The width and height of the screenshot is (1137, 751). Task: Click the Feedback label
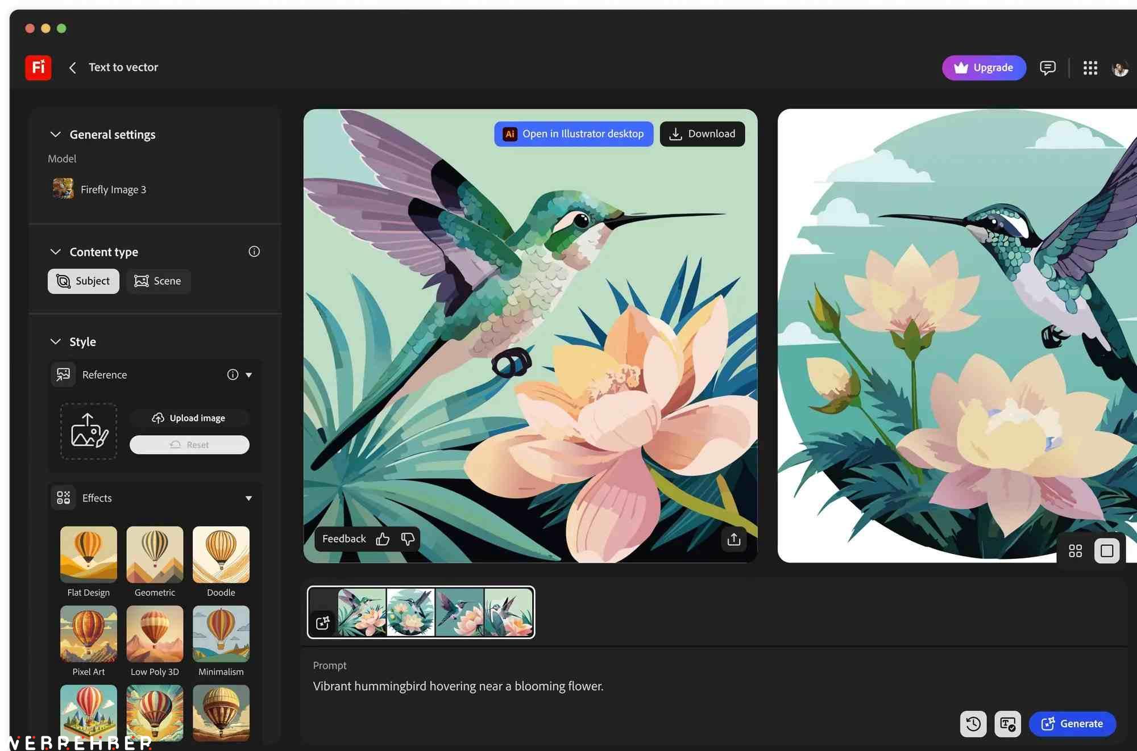(x=344, y=539)
